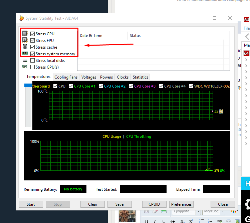Click the percent chip icon beside Stress FPU
The height and width of the screenshot is (223, 250).
(x=25, y=40)
